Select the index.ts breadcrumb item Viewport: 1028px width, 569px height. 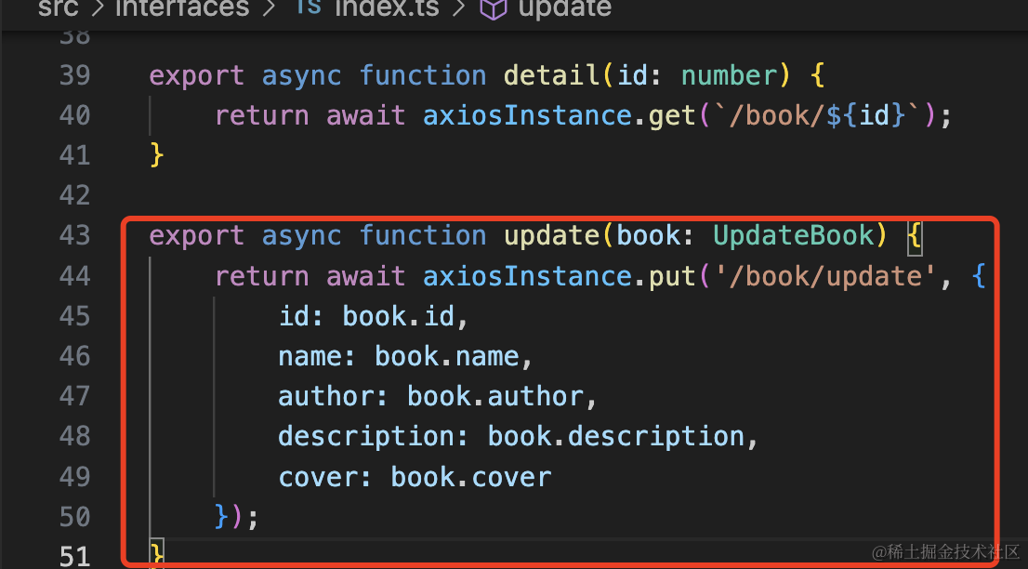click(387, 8)
